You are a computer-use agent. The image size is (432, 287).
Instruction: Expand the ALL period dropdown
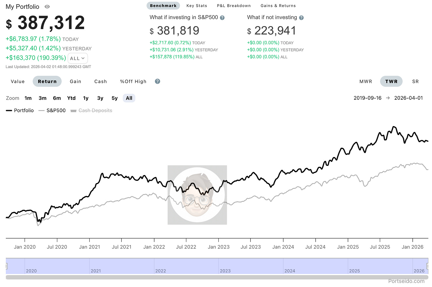78,58
